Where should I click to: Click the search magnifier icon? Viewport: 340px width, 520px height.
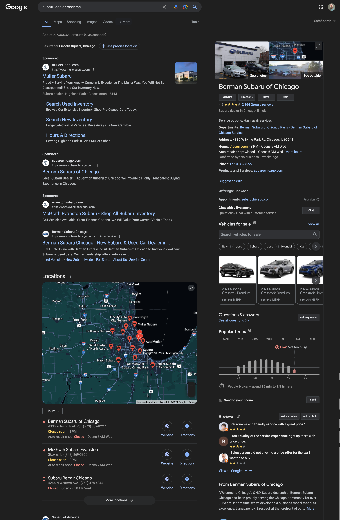pyautogui.click(x=195, y=7)
